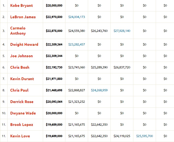Screen dimensions: 174x142
Task: Click Kevin Love $25,595,700 salary figure
Action: pyautogui.click(x=145, y=136)
